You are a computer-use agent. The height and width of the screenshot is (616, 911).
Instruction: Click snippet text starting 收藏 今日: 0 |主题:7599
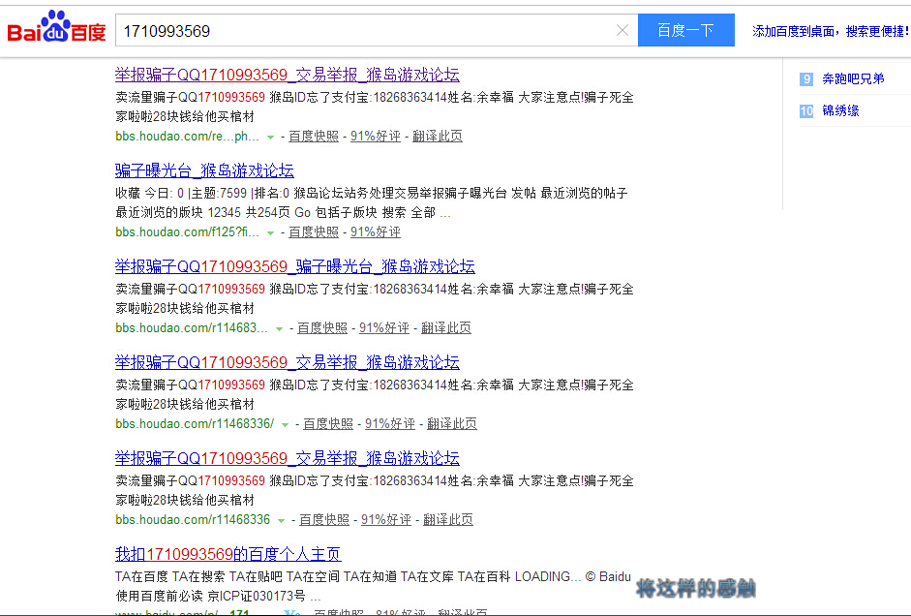(x=371, y=202)
